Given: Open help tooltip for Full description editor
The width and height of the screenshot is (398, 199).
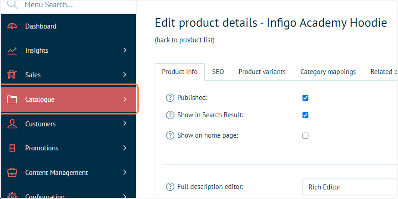Looking at the screenshot, I should pos(170,187).
